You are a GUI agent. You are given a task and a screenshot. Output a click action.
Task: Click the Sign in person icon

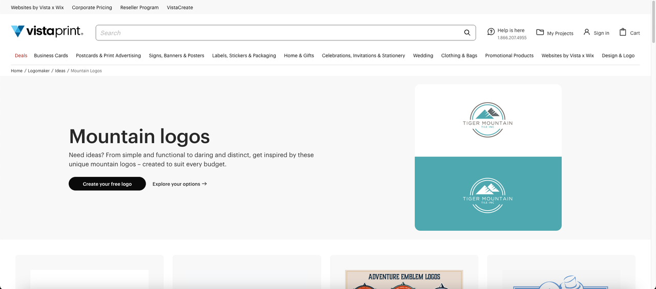(586, 32)
